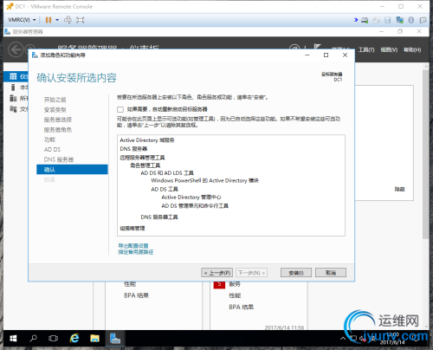Viewport: 433px width, 350px height.
Task: Open Task View from the taskbar
Action: pos(54,338)
